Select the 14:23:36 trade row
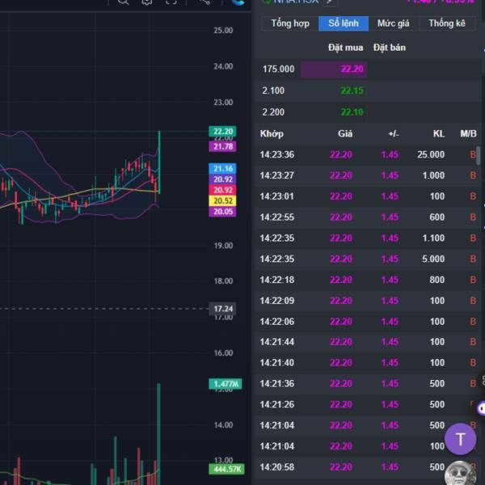 tap(368, 154)
